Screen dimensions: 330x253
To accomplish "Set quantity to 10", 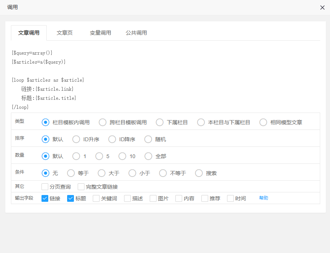I will 122,156.
